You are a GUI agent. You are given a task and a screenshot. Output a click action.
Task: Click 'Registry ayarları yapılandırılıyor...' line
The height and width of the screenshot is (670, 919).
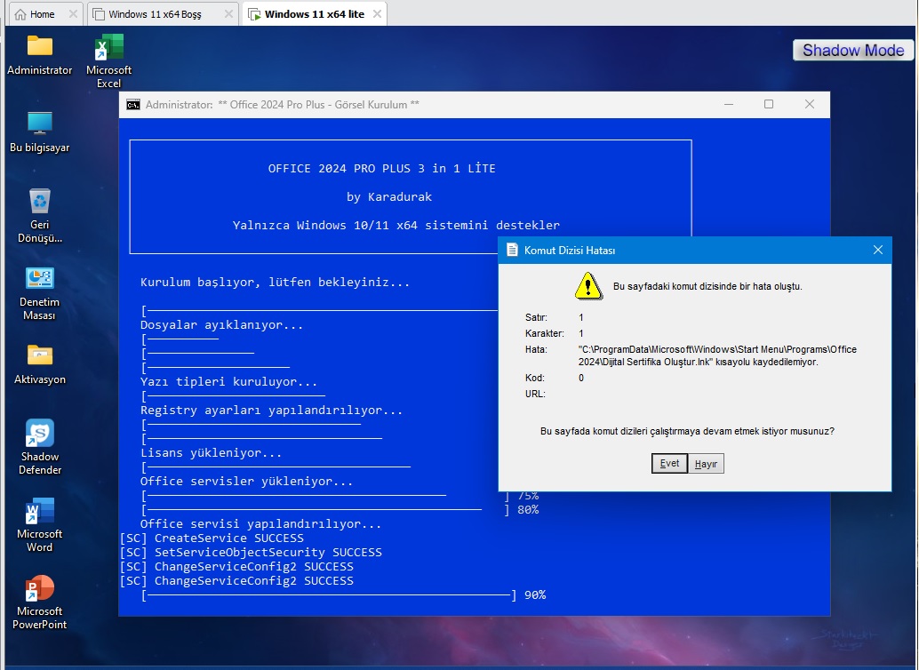point(271,411)
